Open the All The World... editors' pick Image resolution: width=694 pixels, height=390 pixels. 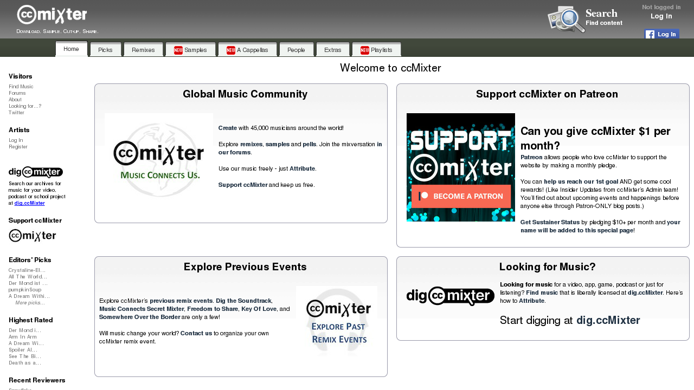[28, 277]
